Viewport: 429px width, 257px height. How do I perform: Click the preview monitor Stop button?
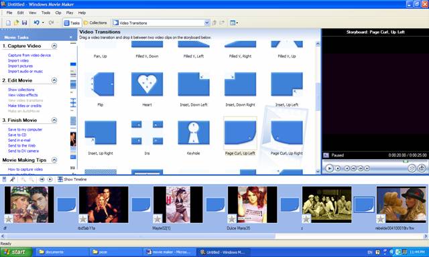(x=338, y=169)
